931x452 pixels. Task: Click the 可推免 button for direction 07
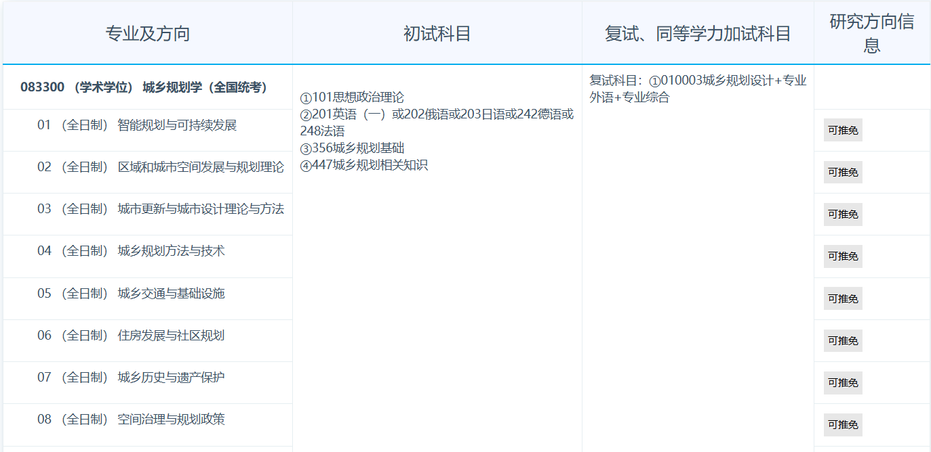[x=842, y=382]
